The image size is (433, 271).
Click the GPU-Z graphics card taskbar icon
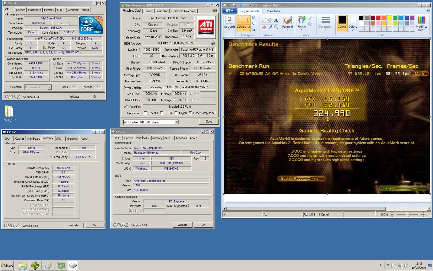61,266
